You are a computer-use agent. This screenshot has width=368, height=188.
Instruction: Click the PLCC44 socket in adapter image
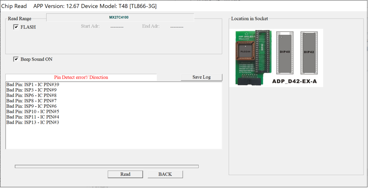pos(246,51)
